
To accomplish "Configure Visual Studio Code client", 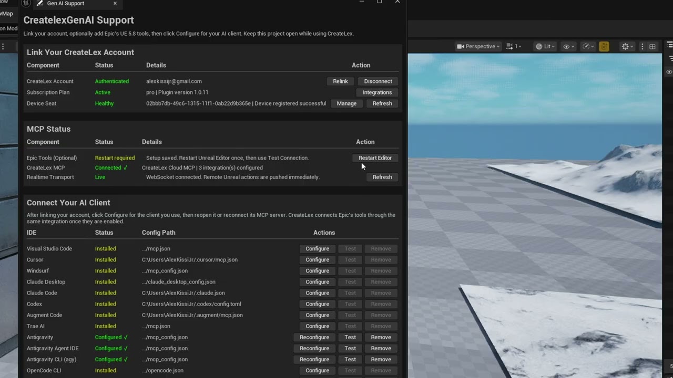I will click(318, 249).
